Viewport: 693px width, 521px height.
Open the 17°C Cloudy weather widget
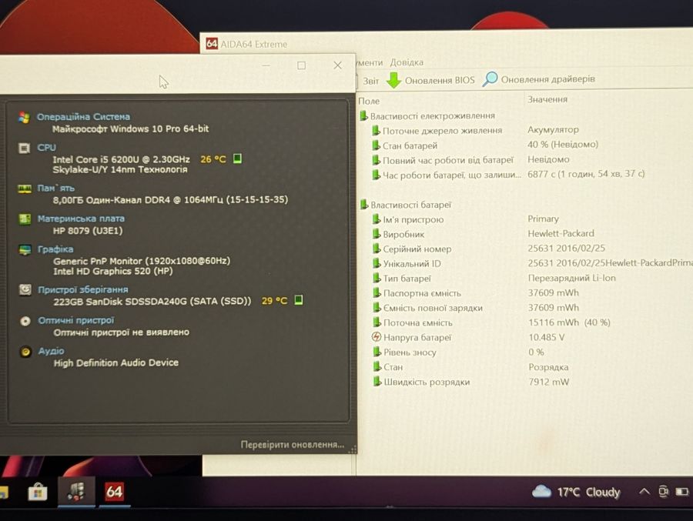(576, 492)
